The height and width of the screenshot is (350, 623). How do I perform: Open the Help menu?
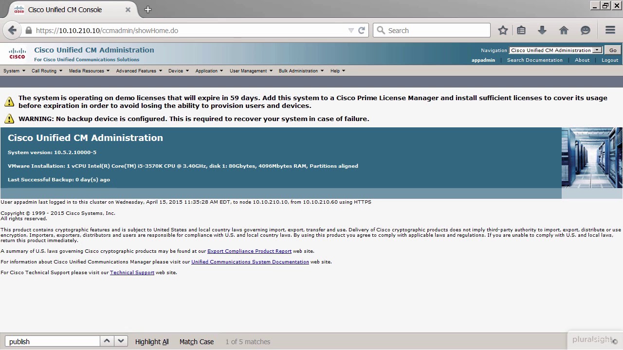(x=338, y=70)
